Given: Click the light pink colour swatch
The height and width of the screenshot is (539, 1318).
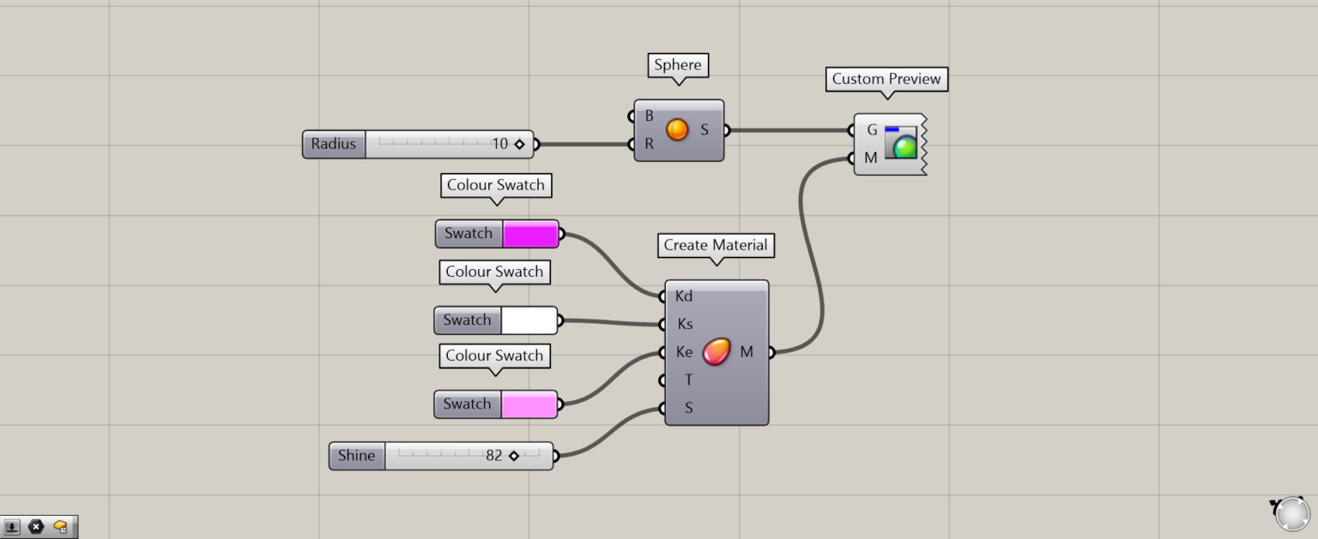Looking at the screenshot, I should coord(529,404).
